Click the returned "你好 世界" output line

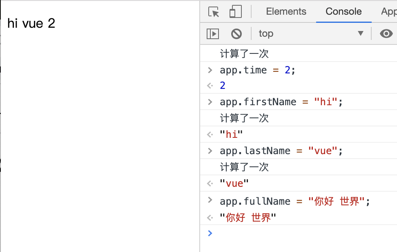pos(248,217)
